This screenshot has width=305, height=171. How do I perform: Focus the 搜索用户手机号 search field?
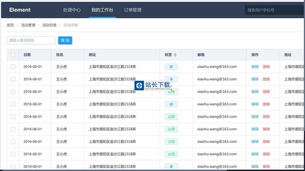click(274, 10)
